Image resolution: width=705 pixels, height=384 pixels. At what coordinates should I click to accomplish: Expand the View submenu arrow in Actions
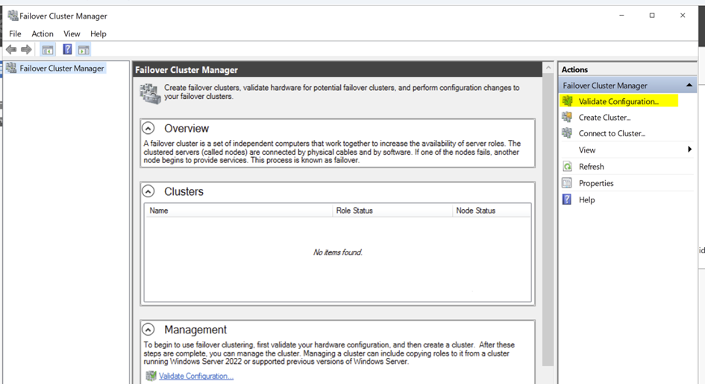690,150
